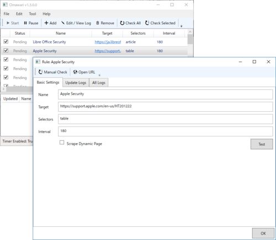Switch to the Basic Settings tab
276x240 pixels.
(x=48, y=83)
